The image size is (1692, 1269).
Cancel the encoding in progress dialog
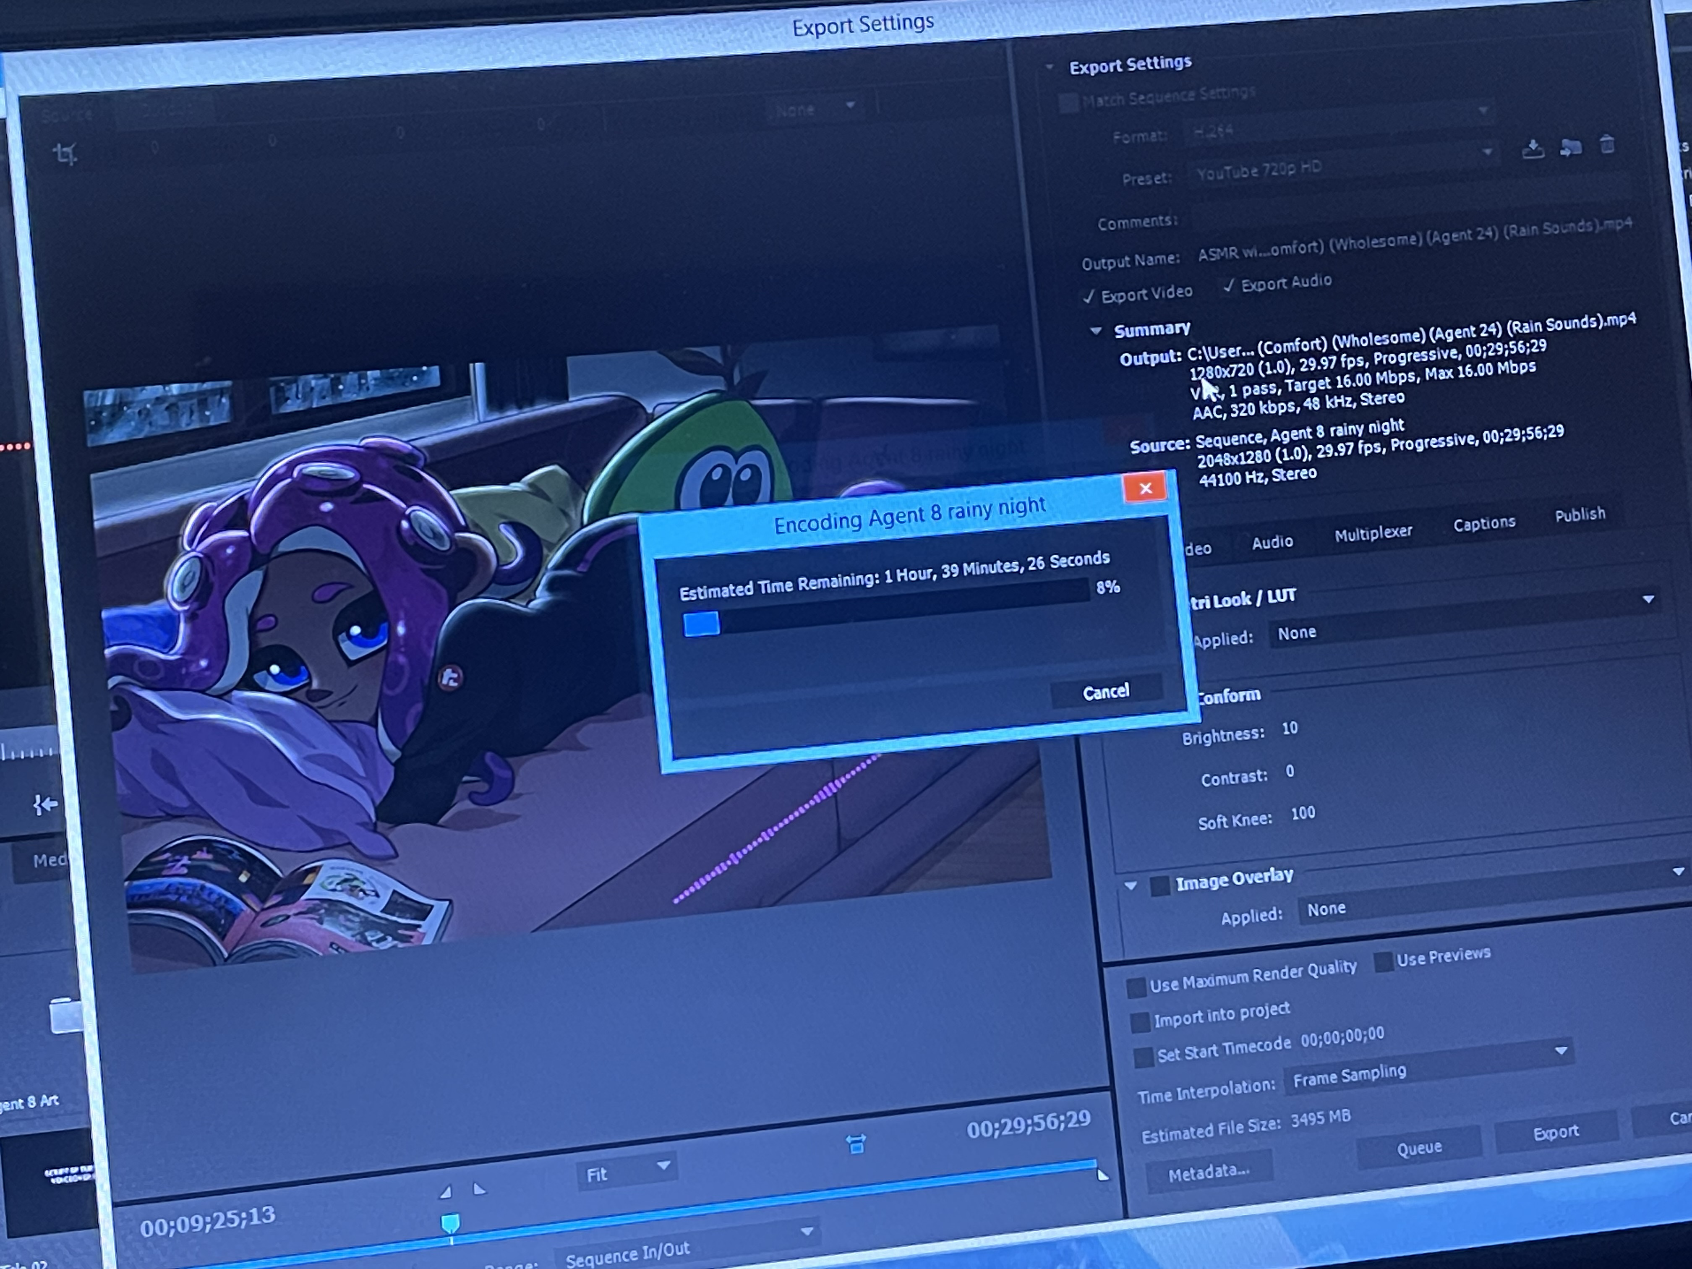(1105, 692)
